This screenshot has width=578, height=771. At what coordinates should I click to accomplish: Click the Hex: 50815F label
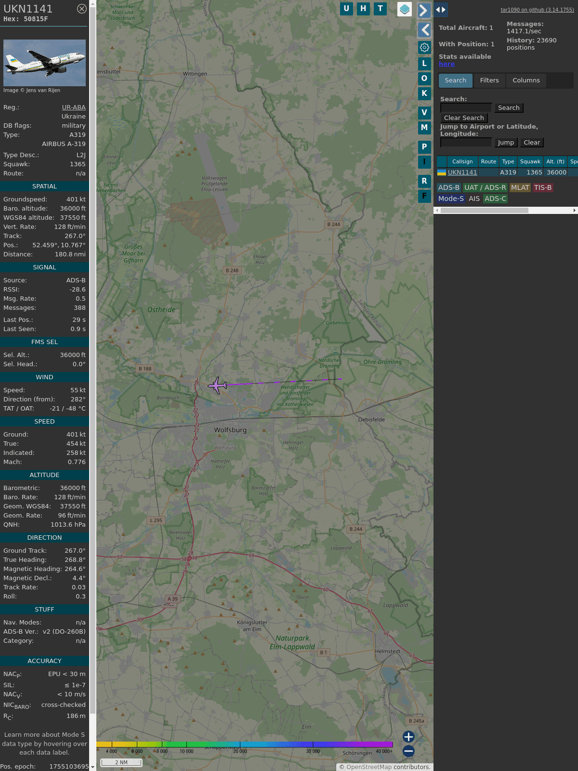point(26,19)
